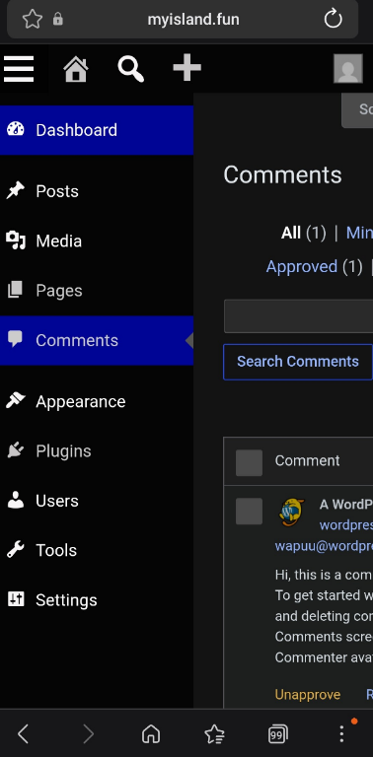Image resolution: width=373 pixels, height=757 pixels.
Task: Open the Dashboard menu item
Action: click(97, 130)
